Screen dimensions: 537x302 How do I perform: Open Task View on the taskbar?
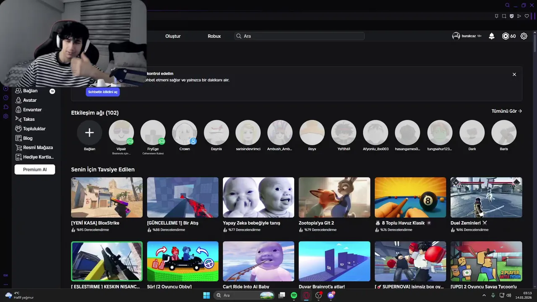[282, 295]
